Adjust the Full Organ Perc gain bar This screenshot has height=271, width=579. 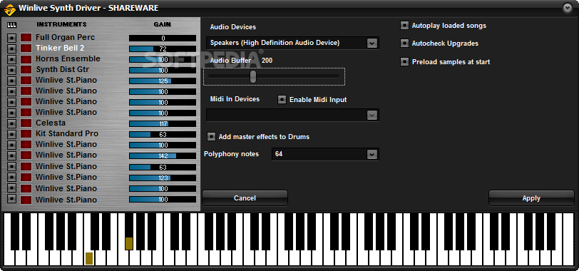[x=163, y=38]
